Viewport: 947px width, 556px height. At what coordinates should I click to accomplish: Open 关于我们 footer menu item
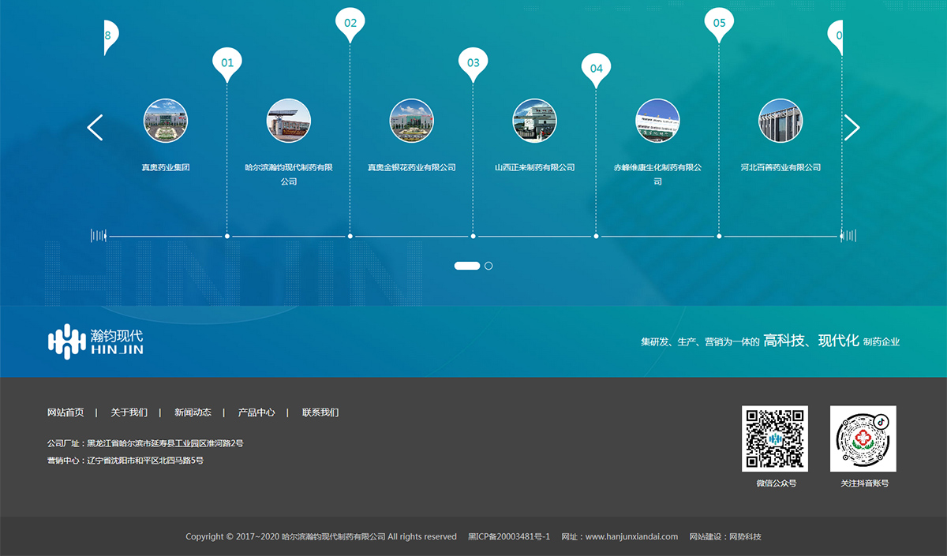[x=129, y=412]
